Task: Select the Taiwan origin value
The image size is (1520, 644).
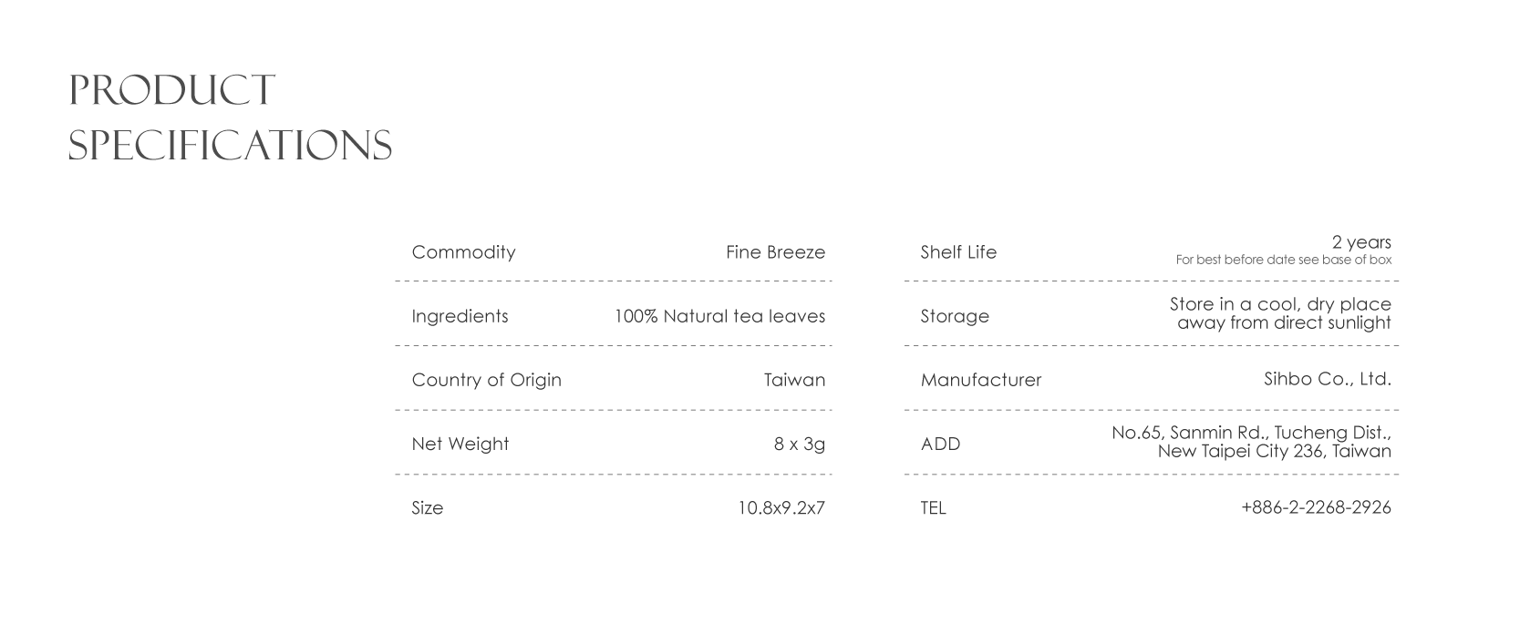Action: tap(794, 380)
